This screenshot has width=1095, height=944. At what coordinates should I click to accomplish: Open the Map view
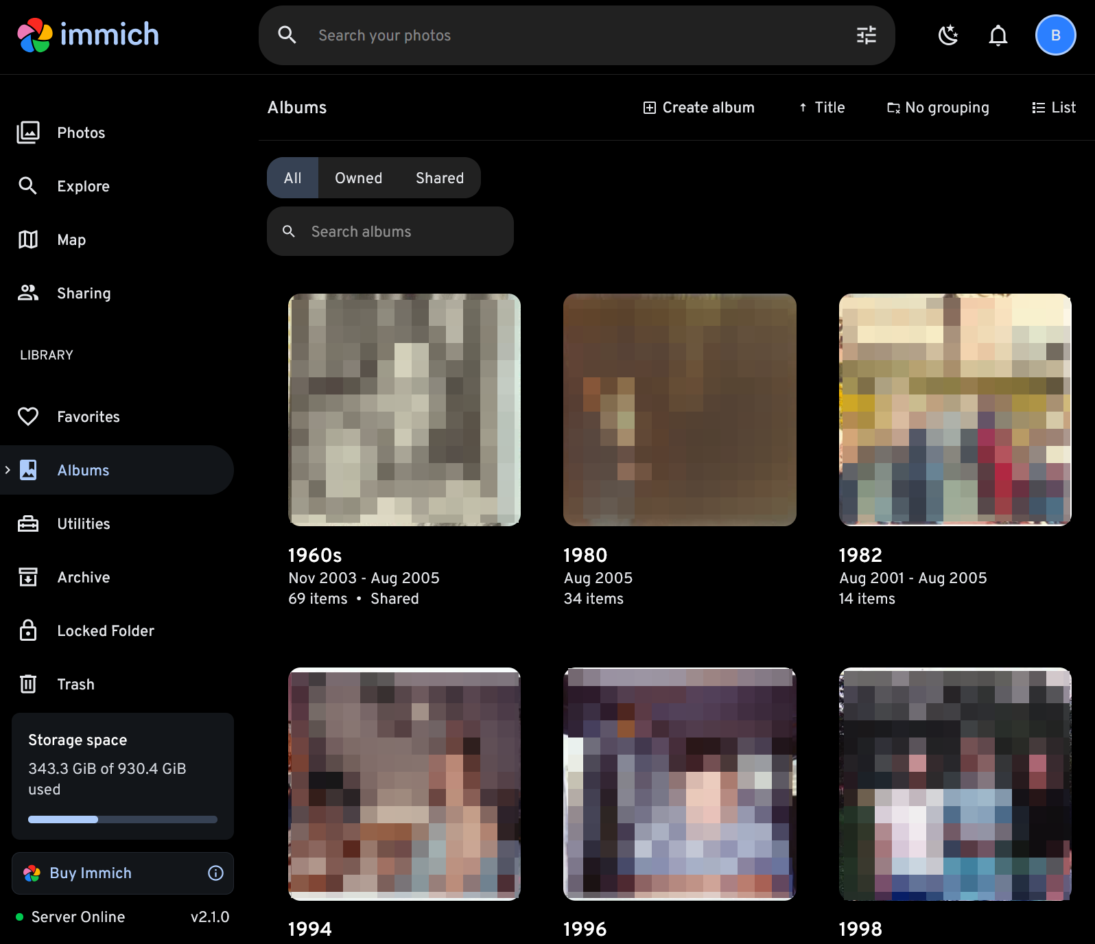pyautogui.click(x=117, y=239)
